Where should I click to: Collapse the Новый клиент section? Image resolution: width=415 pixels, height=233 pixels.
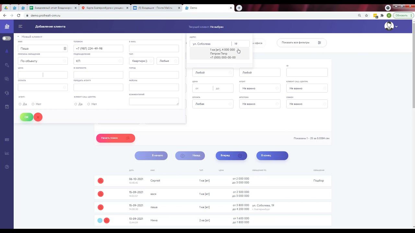tap(18, 37)
